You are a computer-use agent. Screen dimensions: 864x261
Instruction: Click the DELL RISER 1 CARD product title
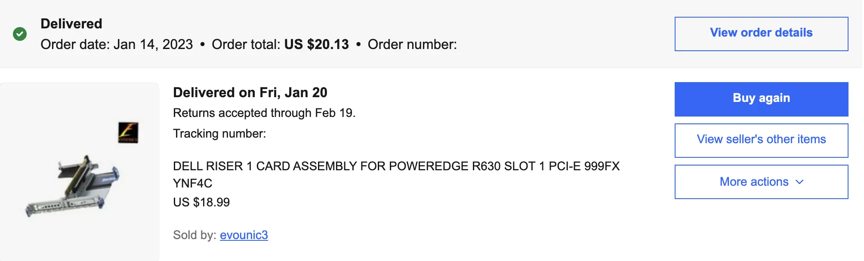396,166
